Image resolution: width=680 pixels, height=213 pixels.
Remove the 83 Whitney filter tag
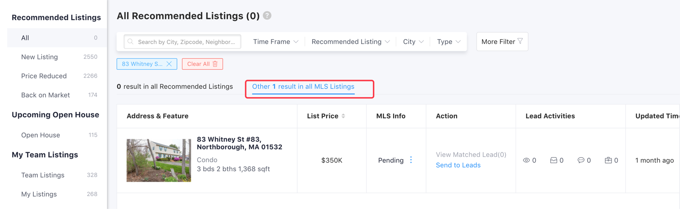pyautogui.click(x=169, y=64)
